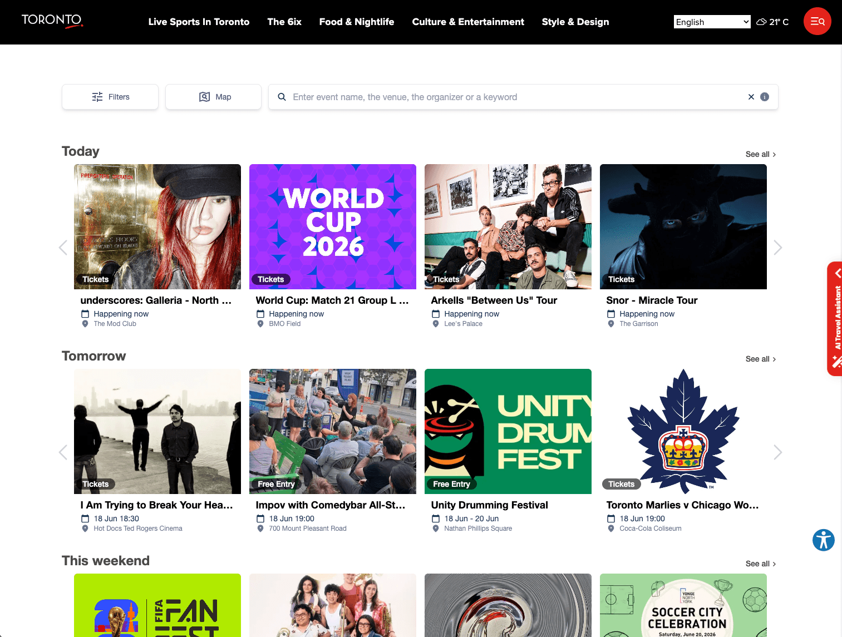Open Unity Drumming Festival event link
842x637 pixels.
point(490,505)
